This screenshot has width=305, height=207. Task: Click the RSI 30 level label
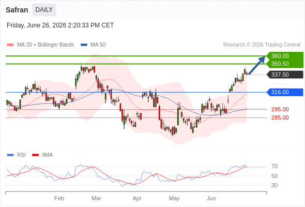click(274, 185)
